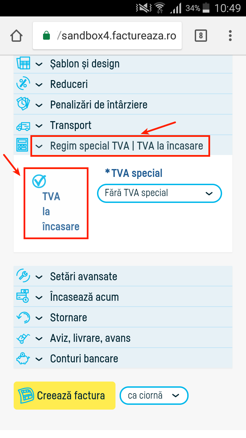
Task: Click the Penalizări de întârziere clock icon
Action: [22, 104]
